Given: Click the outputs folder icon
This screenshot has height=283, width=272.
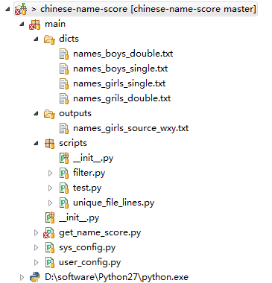Looking at the screenshot, I should tap(49, 114).
